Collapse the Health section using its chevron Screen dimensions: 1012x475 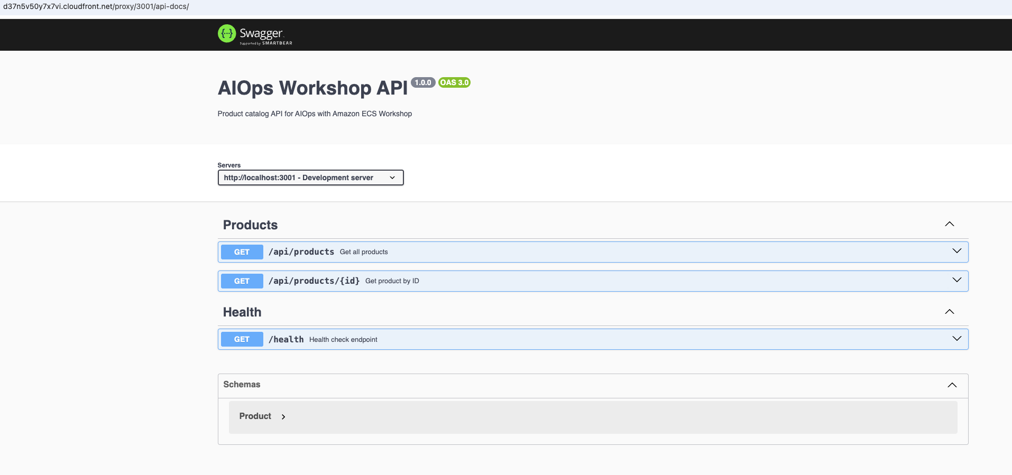click(949, 312)
